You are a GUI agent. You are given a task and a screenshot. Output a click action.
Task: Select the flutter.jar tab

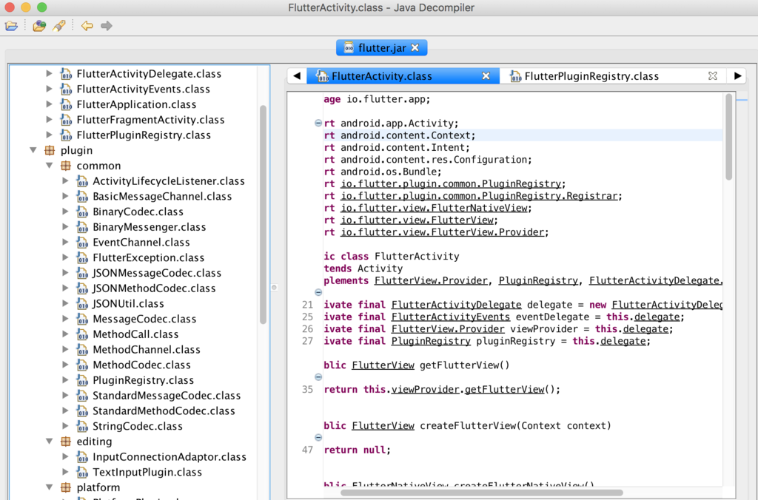(x=381, y=48)
